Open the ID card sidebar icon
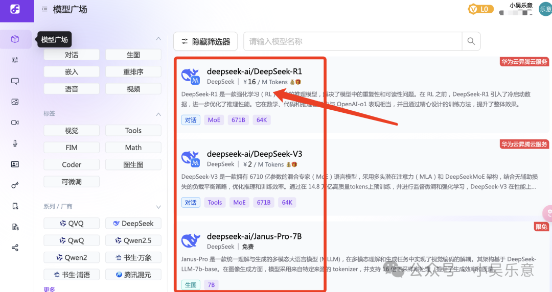 (x=15, y=164)
